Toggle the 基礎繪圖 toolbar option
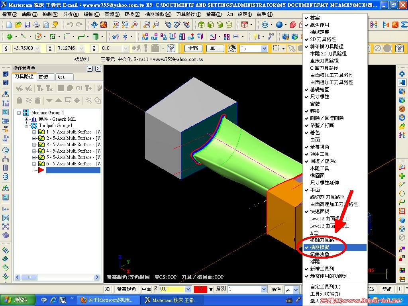 [x=335, y=90]
